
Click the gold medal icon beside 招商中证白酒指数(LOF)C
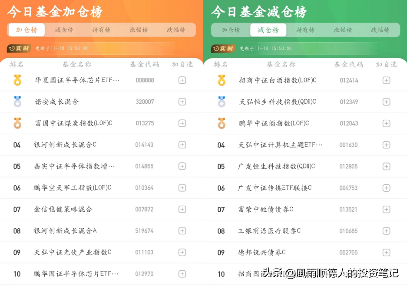pos(222,80)
